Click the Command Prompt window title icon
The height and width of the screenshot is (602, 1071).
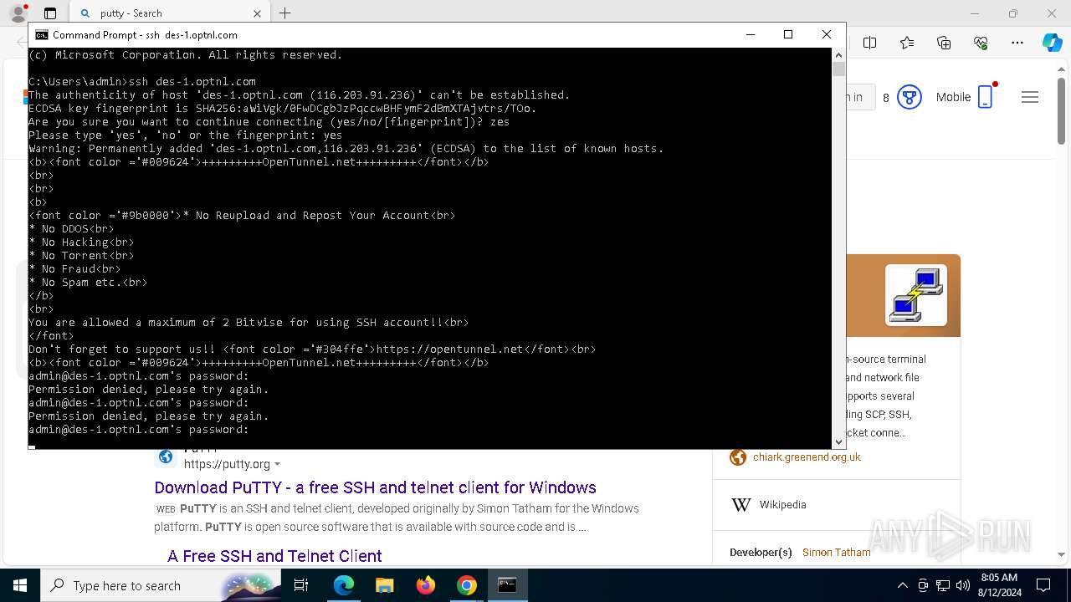41,35
